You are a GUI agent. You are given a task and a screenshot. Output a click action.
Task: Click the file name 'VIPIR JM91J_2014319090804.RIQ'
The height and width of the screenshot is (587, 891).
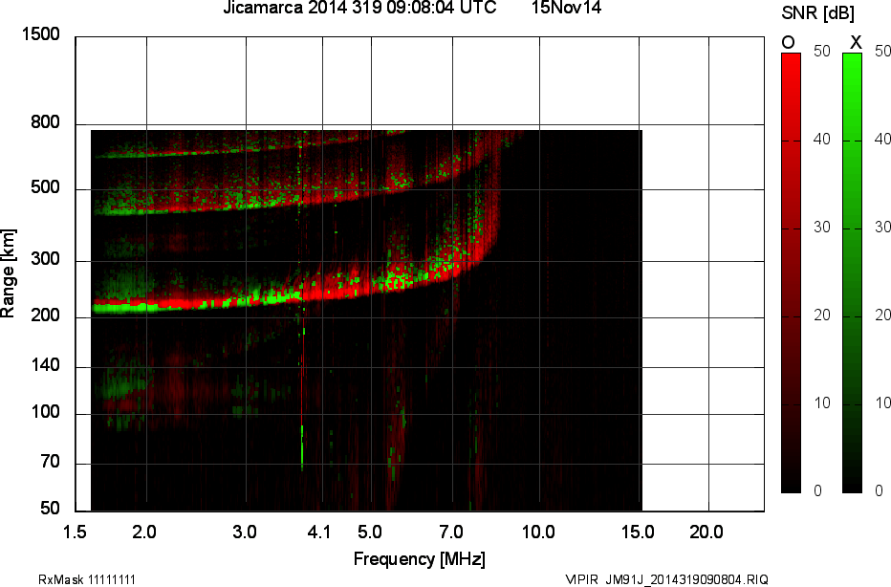(x=666, y=579)
